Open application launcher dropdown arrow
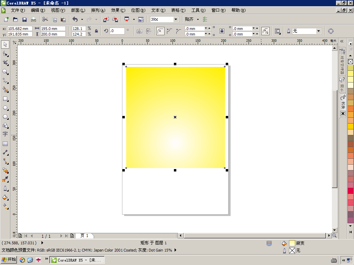This screenshot has height=265, width=354. (134, 19)
